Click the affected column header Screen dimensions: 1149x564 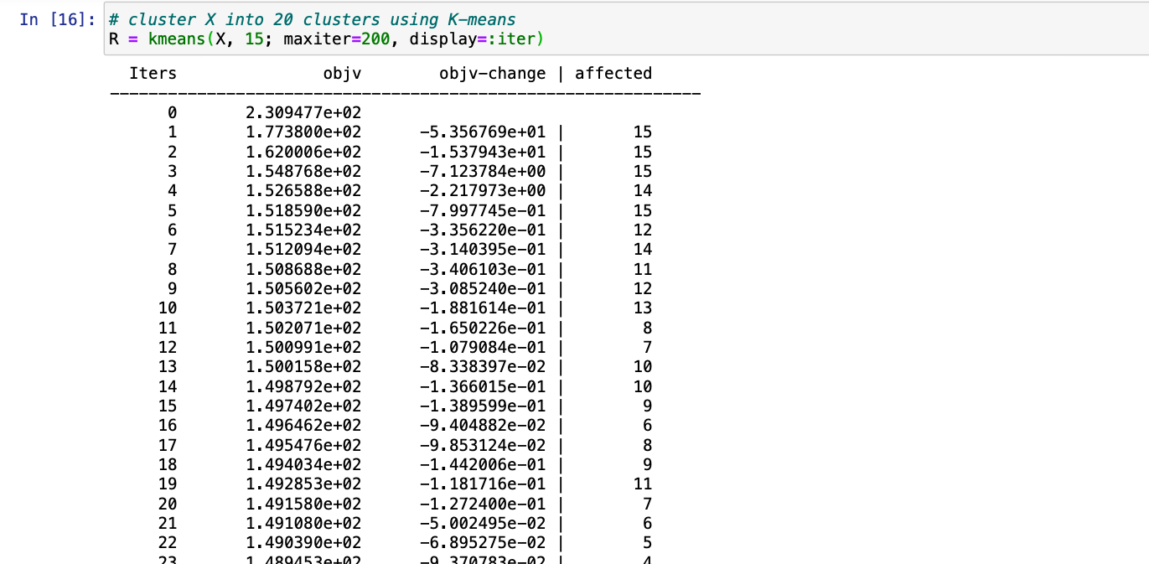tap(613, 74)
